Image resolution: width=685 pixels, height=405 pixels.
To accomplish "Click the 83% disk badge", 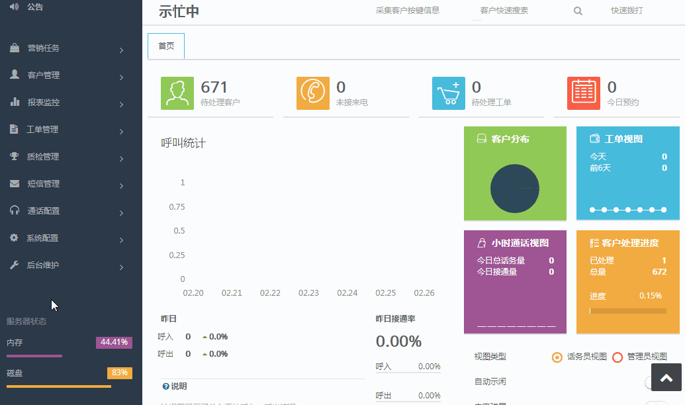I will click(120, 373).
